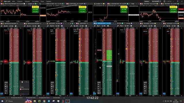Screen dimensions: 184x103
Task: Open wrench settings in BROCCOLIF3BUSDT depth-80 order book
Action: point(1,26)
